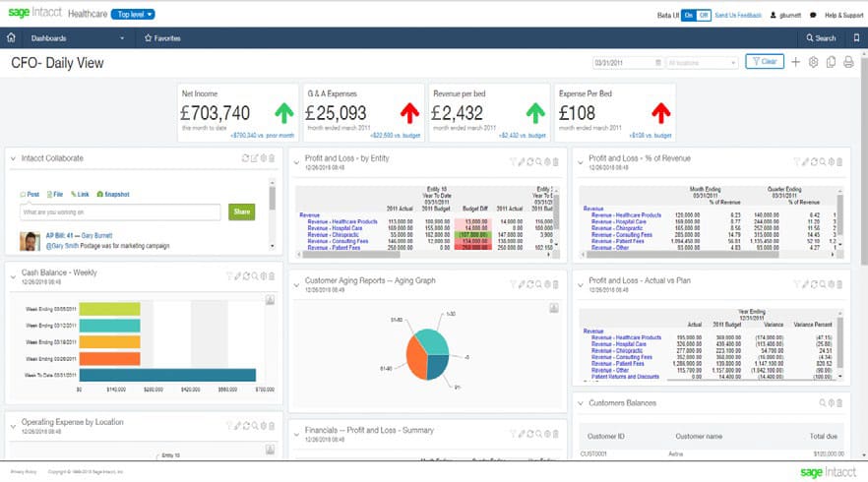Zoom into Profit and Loss - % of Revenue
Viewport: 868px width, 482px height.
pyautogui.click(x=823, y=161)
